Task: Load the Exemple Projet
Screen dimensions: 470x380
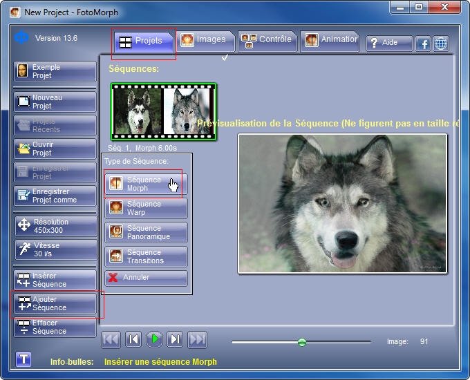Action: pyautogui.click(x=55, y=71)
